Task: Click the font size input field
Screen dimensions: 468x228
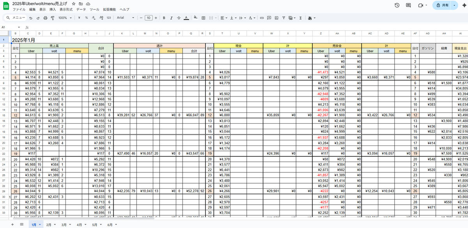Action: click(x=149, y=18)
